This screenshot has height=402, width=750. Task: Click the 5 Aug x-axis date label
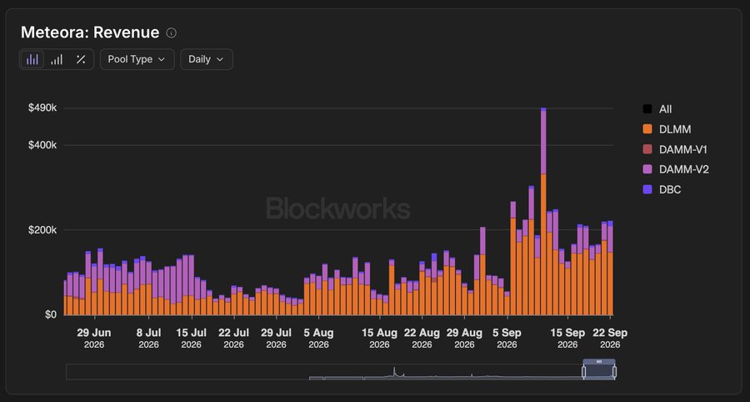(x=318, y=338)
